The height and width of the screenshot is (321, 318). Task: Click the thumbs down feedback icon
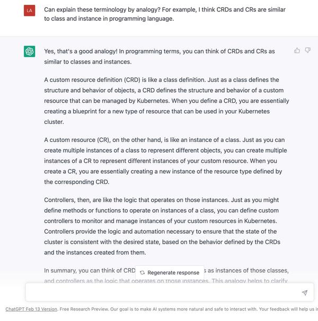coord(308,50)
